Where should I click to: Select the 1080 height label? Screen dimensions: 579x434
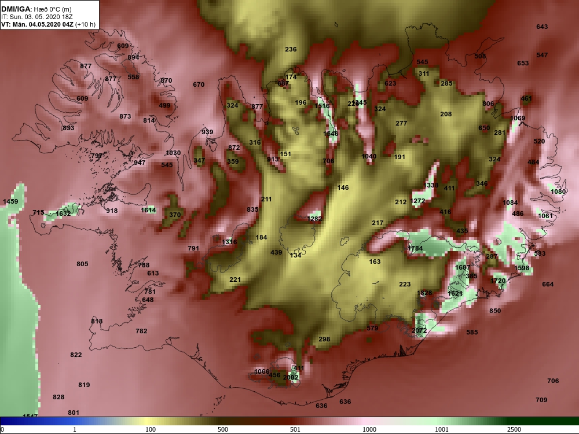[x=558, y=192]
